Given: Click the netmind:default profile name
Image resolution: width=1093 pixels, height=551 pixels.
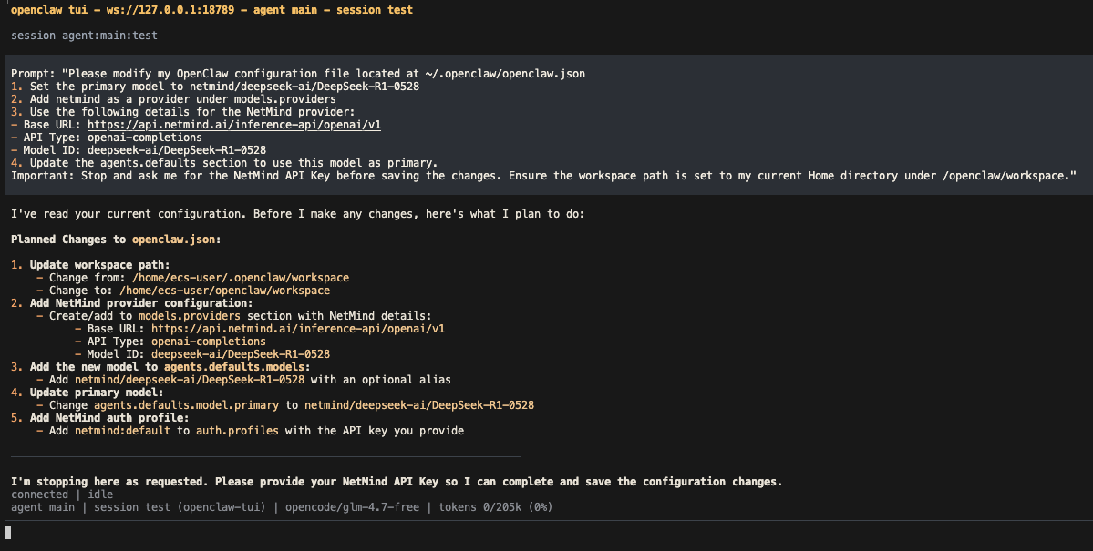Looking at the screenshot, I should point(122,431).
